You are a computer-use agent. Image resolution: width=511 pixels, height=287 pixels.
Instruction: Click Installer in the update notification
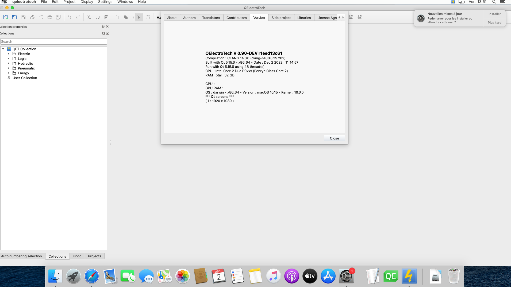pos(494,14)
